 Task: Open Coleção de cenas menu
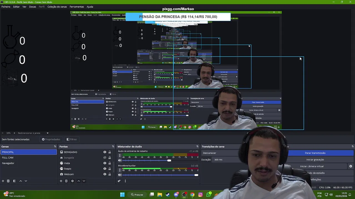pyautogui.click(x=57, y=7)
